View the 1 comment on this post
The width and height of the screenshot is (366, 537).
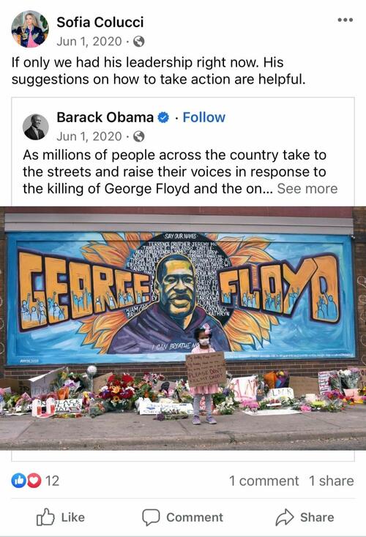[x=264, y=481]
